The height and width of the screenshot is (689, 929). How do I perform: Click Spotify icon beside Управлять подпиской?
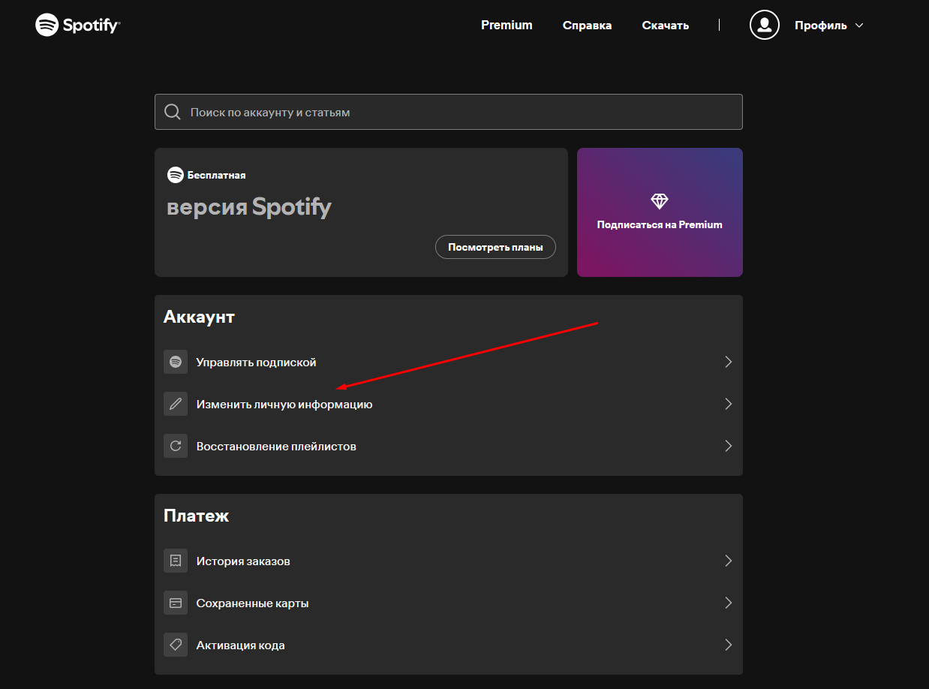point(176,362)
